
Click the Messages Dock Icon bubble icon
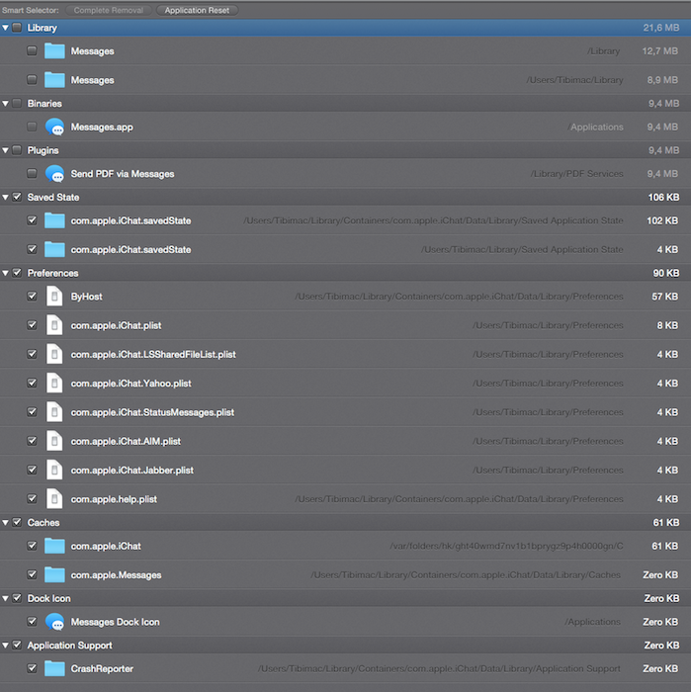54,622
